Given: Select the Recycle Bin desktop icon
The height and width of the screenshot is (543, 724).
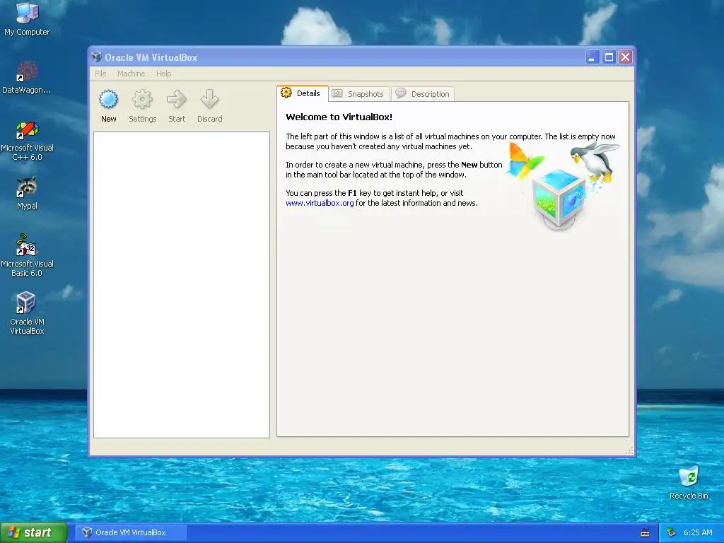Looking at the screenshot, I should 689,482.
